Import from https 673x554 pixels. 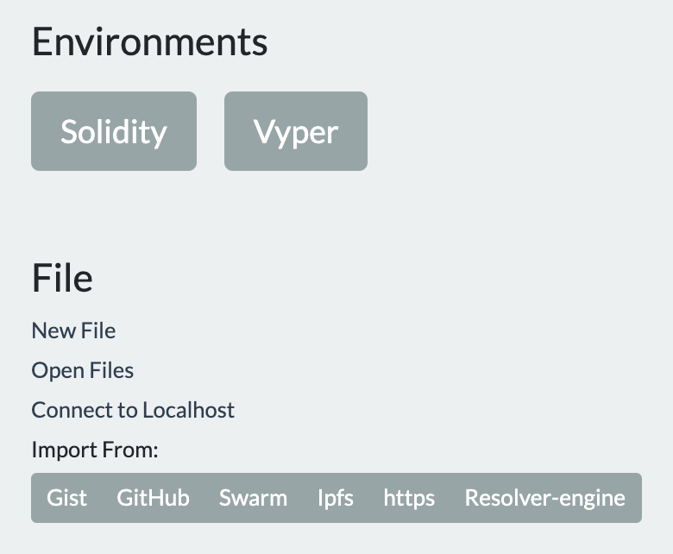[409, 498]
